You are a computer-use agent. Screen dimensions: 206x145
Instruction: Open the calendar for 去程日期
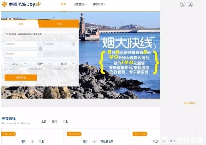click(73, 44)
